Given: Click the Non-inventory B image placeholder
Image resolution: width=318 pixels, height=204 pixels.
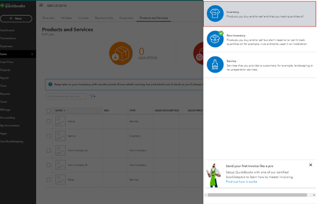Looking at the screenshot, I should coord(61,165).
